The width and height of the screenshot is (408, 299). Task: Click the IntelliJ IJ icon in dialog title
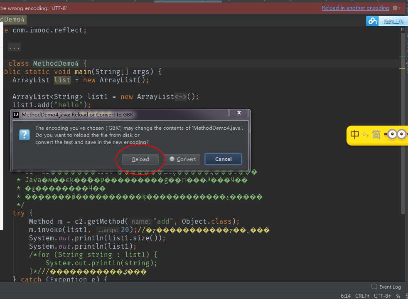tap(16, 115)
